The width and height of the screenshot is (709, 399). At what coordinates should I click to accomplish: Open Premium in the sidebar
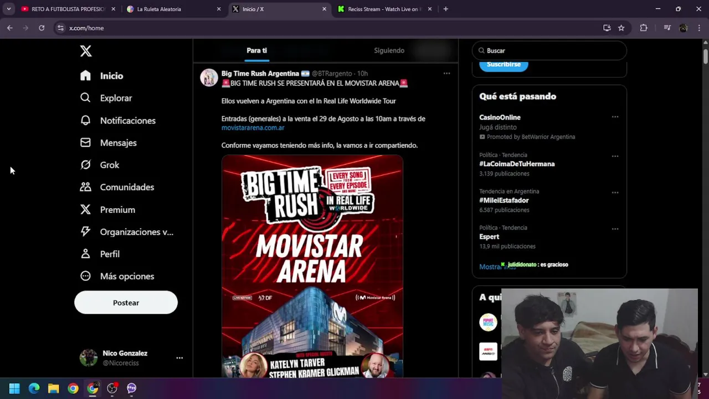(x=107, y=209)
